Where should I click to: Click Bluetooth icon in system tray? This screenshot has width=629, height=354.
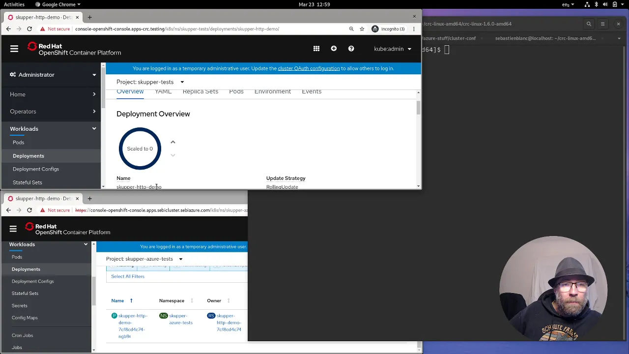click(597, 4)
